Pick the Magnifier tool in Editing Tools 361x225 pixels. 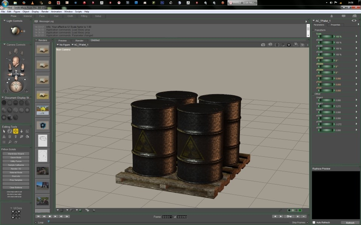point(10,142)
